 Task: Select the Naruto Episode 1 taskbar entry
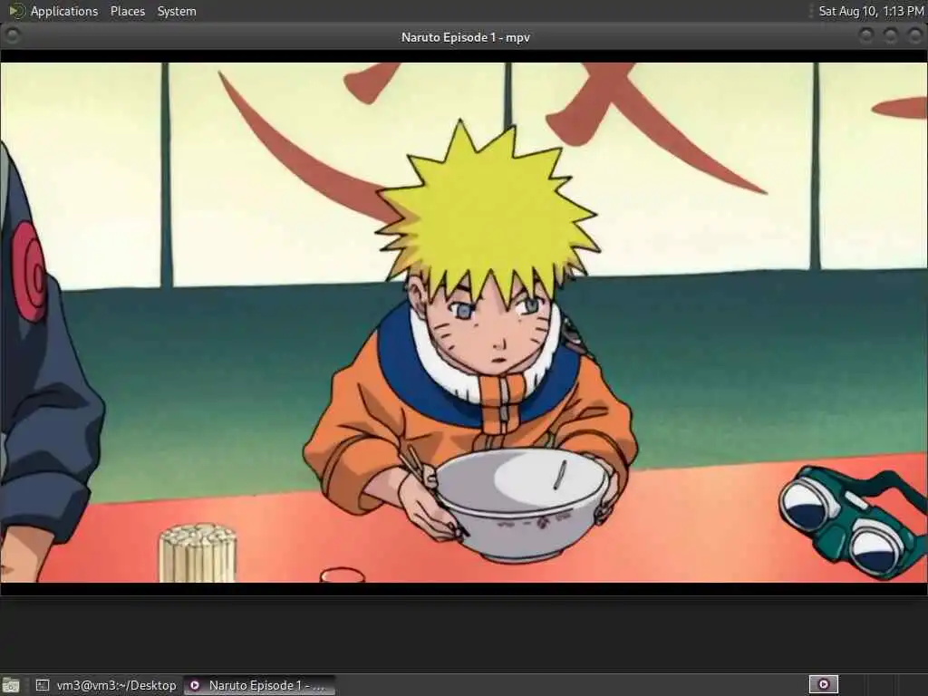(260, 685)
